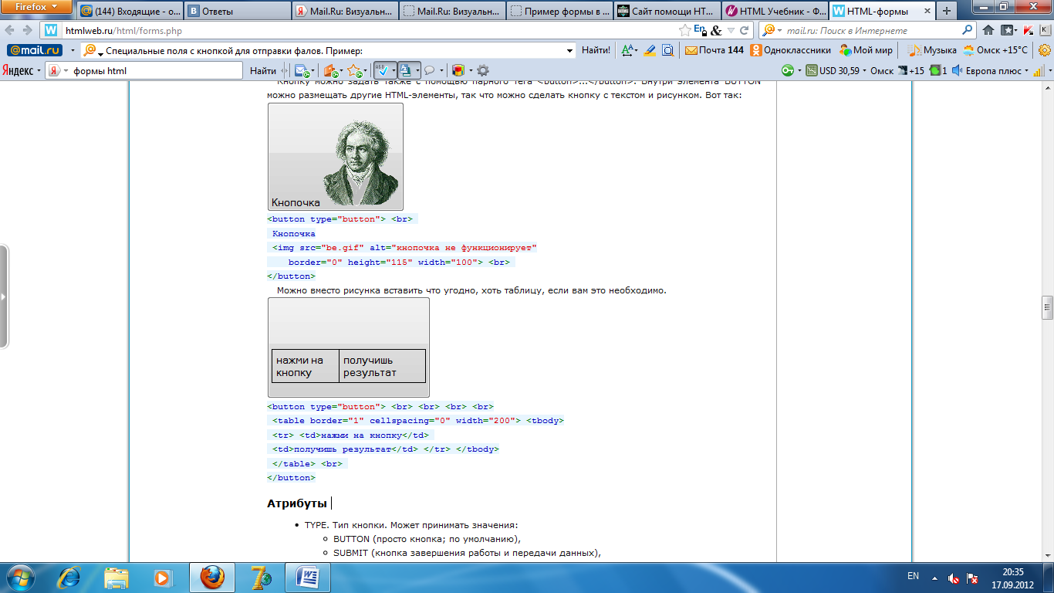Click the EN language indicator in the tray
Viewport: 1054px width, 593px height.
pos(913,577)
